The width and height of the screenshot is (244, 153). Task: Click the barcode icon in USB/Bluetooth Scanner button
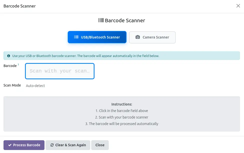coord(76,37)
